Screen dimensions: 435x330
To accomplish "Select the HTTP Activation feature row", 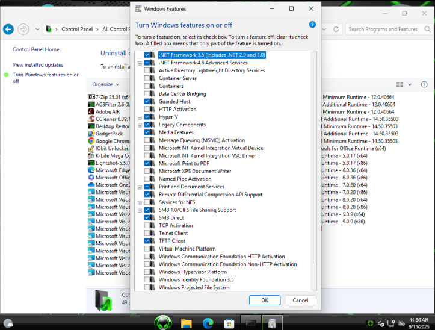I will click(177, 110).
